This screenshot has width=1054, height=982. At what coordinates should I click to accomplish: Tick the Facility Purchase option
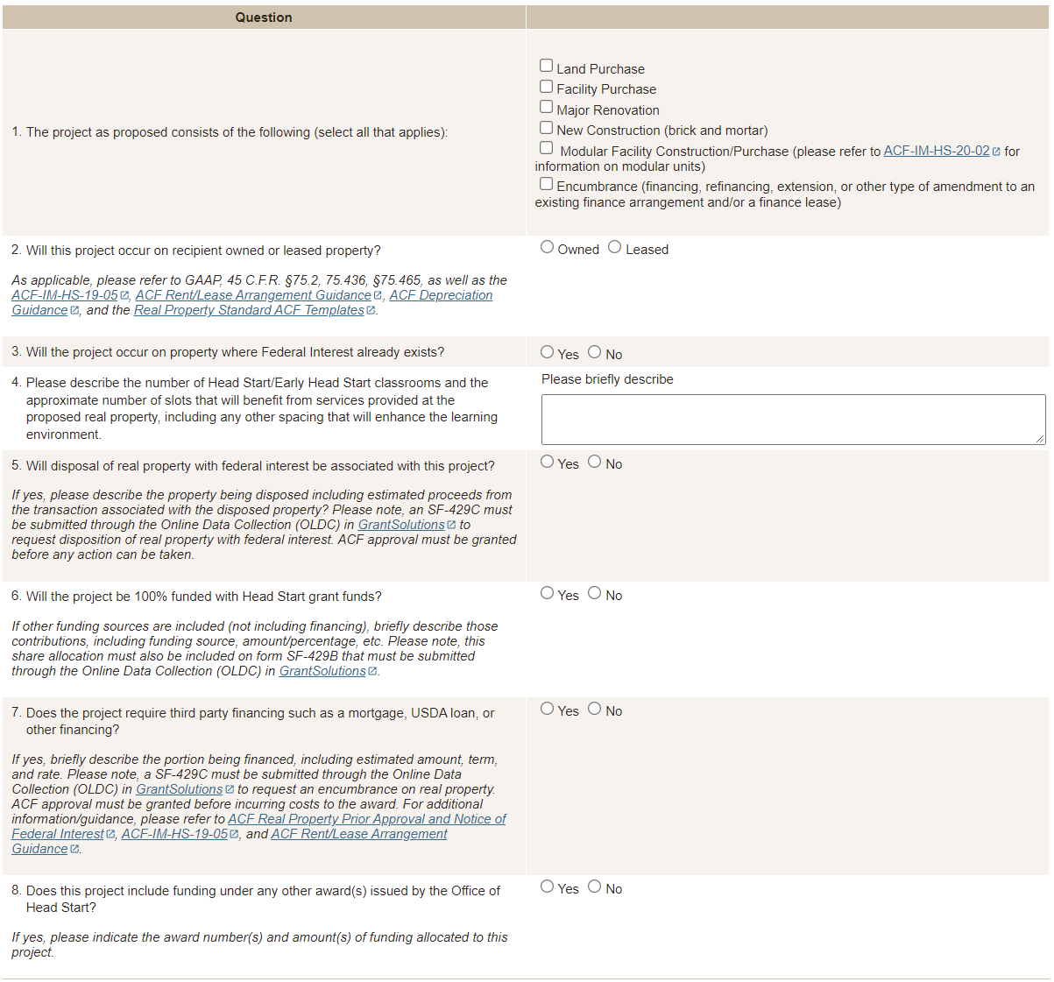pos(546,87)
